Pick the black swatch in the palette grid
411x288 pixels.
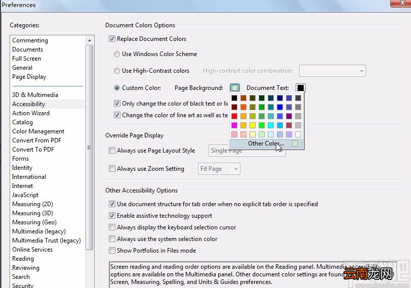[x=234, y=98]
